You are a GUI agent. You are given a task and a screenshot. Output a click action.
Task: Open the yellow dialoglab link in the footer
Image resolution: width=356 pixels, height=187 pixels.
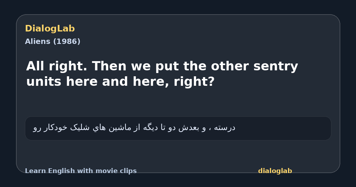[x=275, y=171]
